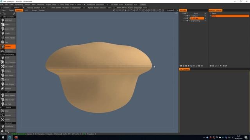Adjust the Mirror Snapping value
The width and height of the screenshot is (250, 140).
pos(145,8)
